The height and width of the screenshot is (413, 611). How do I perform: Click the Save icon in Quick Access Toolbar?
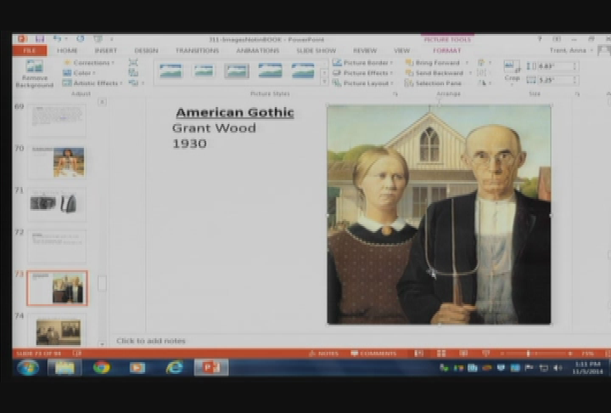pos(40,38)
